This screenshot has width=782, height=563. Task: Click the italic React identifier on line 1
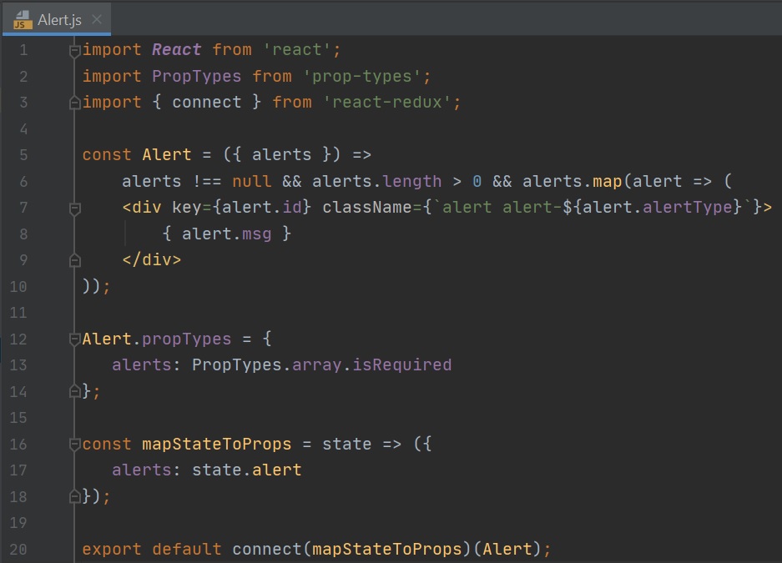pyautogui.click(x=176, y=50)
